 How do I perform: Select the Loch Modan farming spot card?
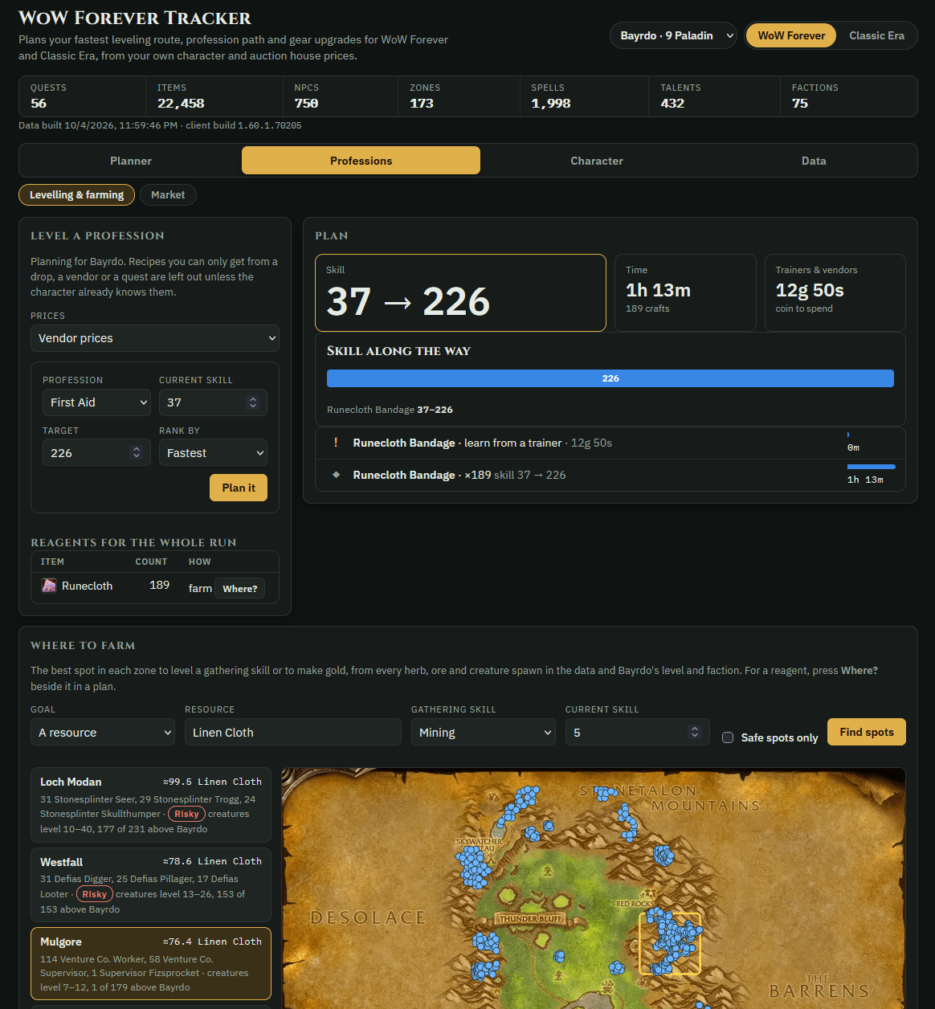151,805
